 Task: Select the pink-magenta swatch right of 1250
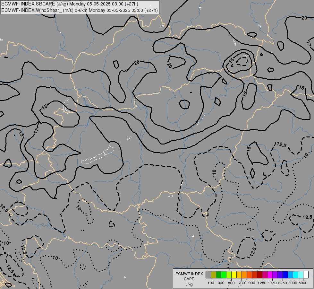(265, 275)
